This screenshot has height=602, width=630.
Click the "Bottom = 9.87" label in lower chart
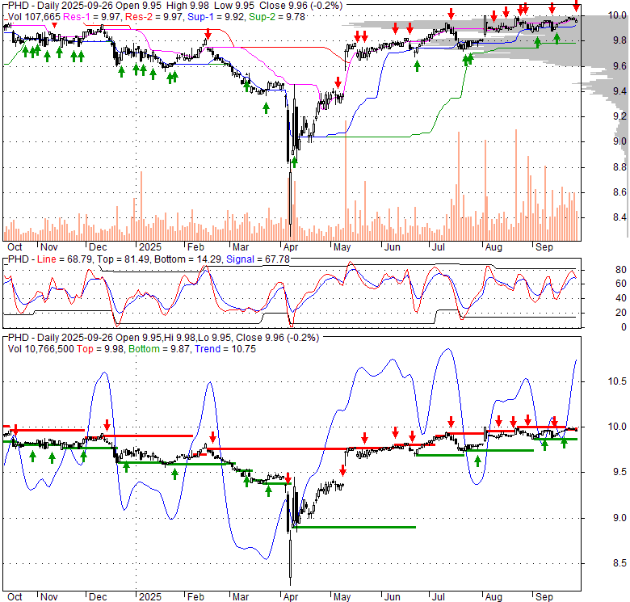tap(160, 349)
